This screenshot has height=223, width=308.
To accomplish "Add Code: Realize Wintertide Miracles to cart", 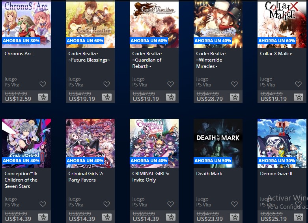I will pos(235,97).
